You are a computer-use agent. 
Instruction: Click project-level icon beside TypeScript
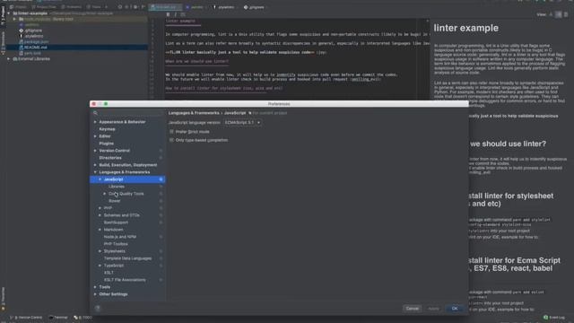161,266
